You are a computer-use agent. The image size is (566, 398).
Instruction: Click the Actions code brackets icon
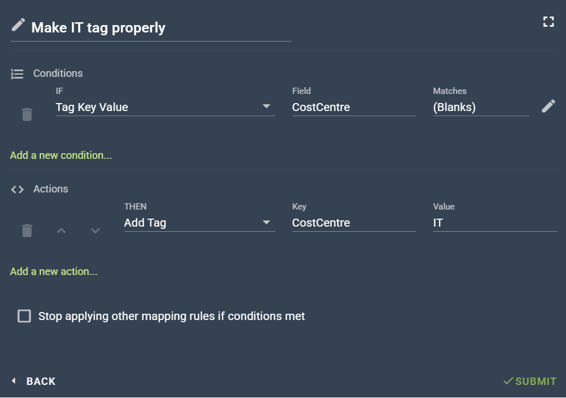coord(17,190)
